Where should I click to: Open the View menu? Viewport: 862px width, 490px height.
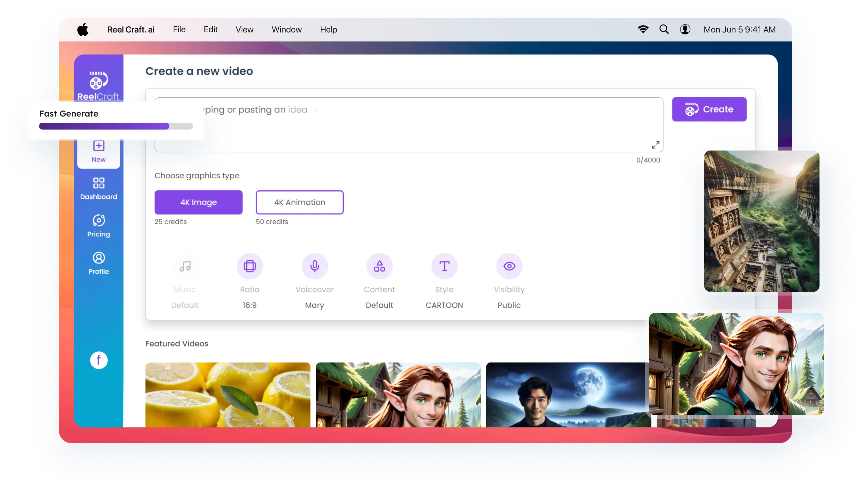[244, 30]
